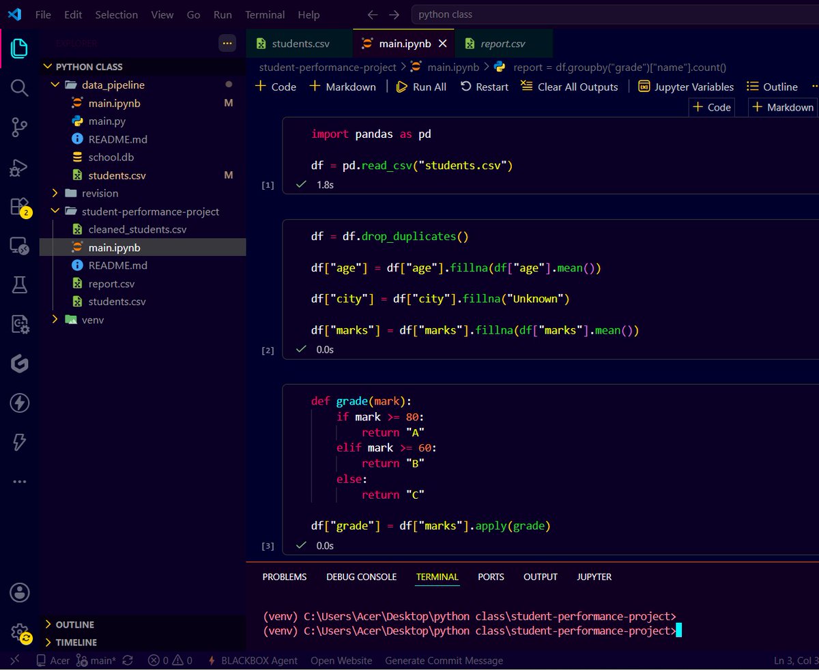Open BLACKBOX Agent in status bar
The height and width of the screenshot is (670, 819).
pyautogui.click(x=251, y=660)
